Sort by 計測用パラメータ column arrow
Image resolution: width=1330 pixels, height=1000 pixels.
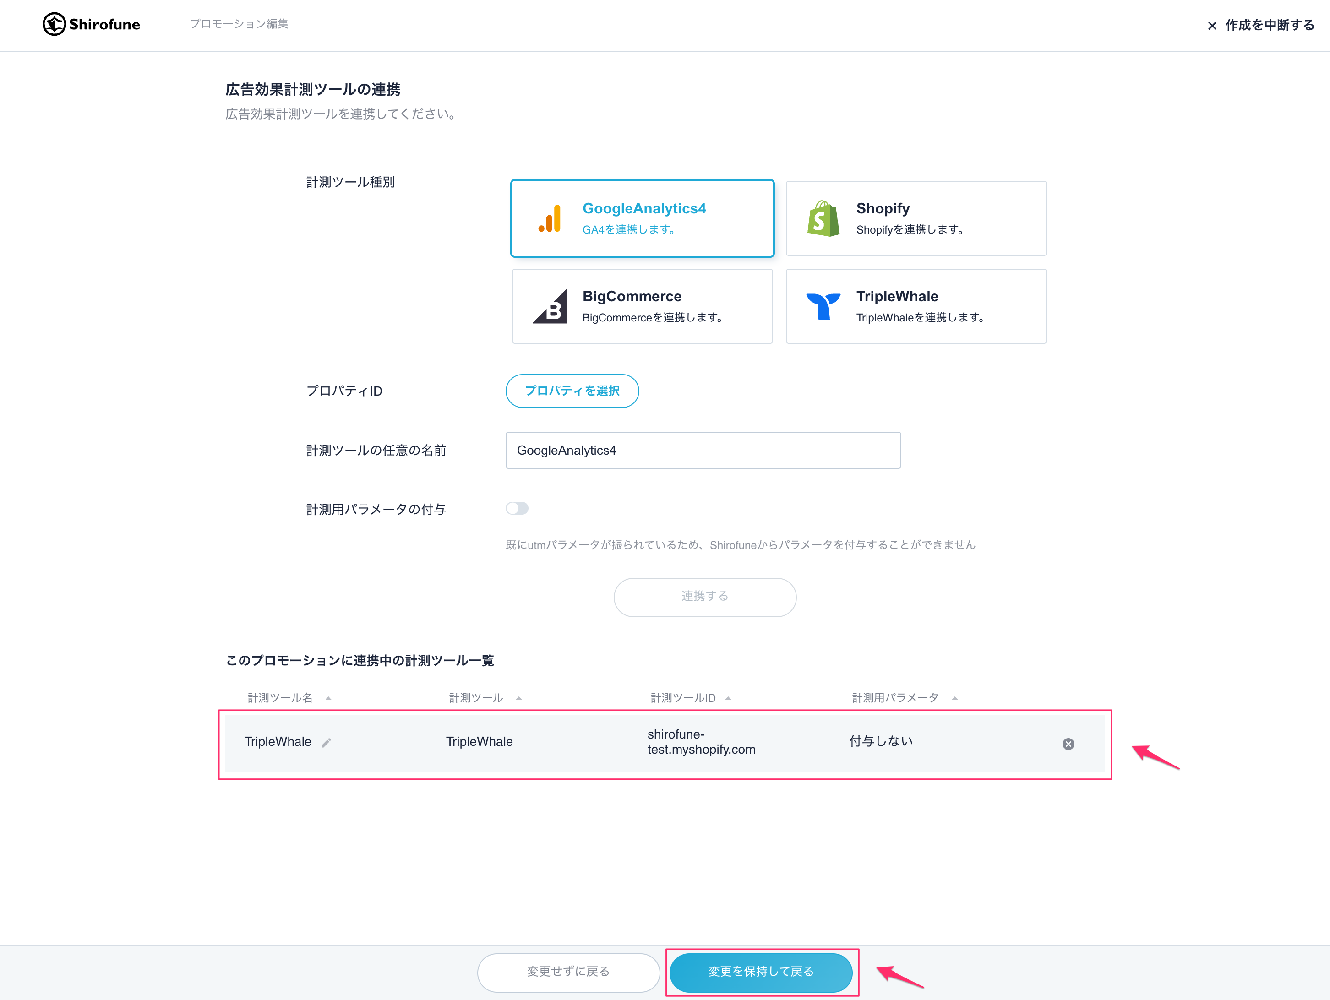tap(955, 698)
